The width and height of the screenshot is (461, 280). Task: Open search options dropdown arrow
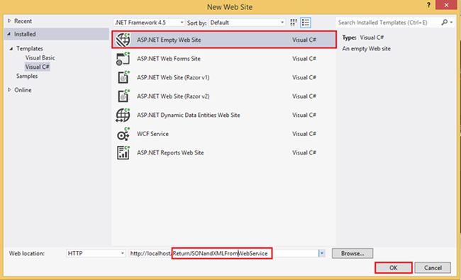tap(451, 23)
